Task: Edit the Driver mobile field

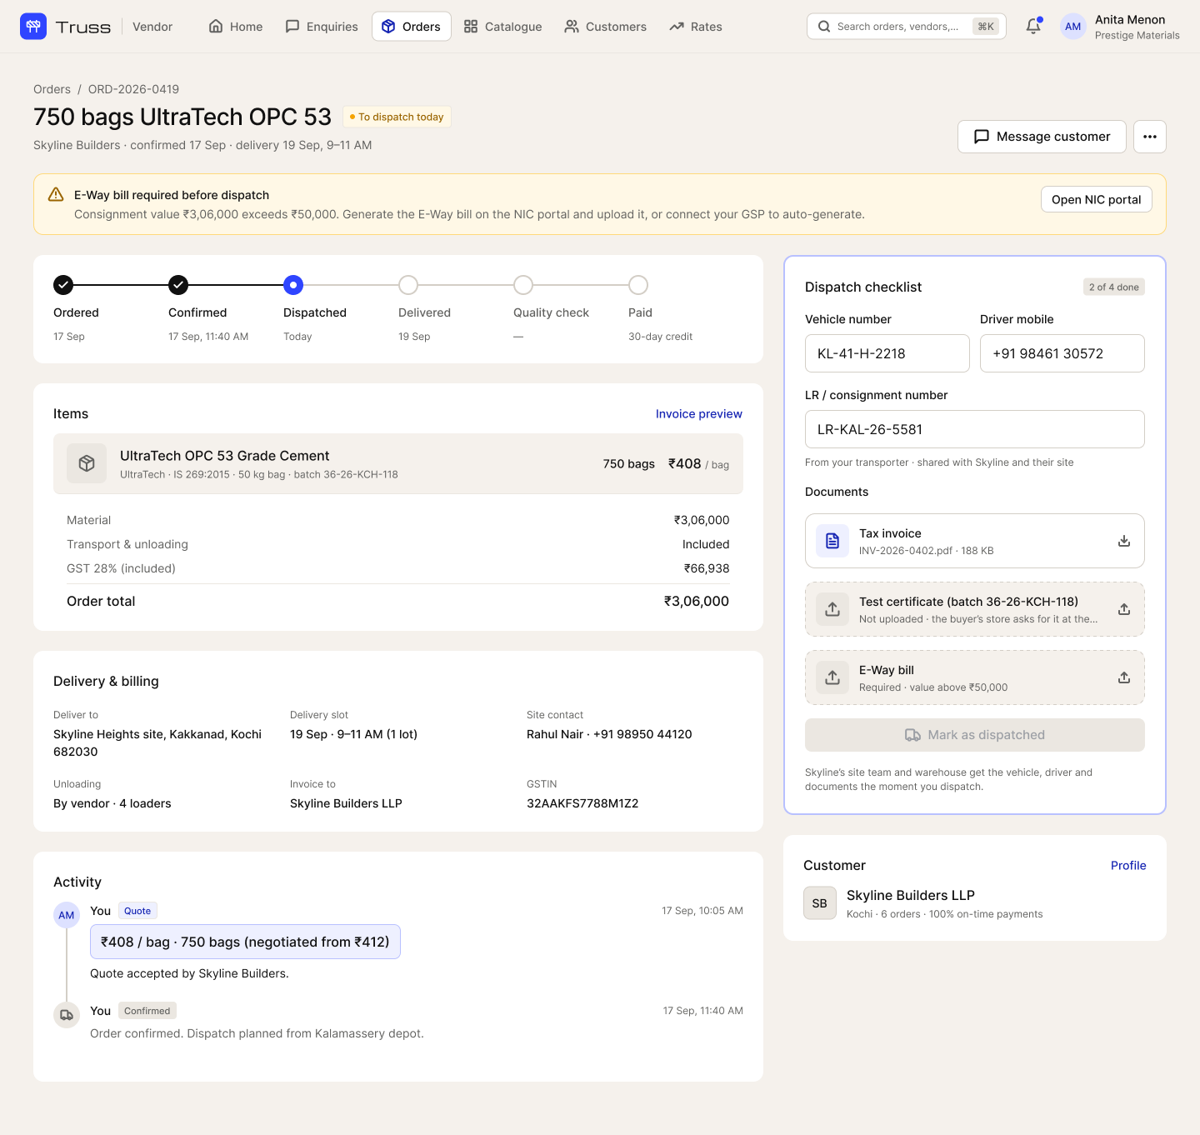Action: [x=1062, y=353]
